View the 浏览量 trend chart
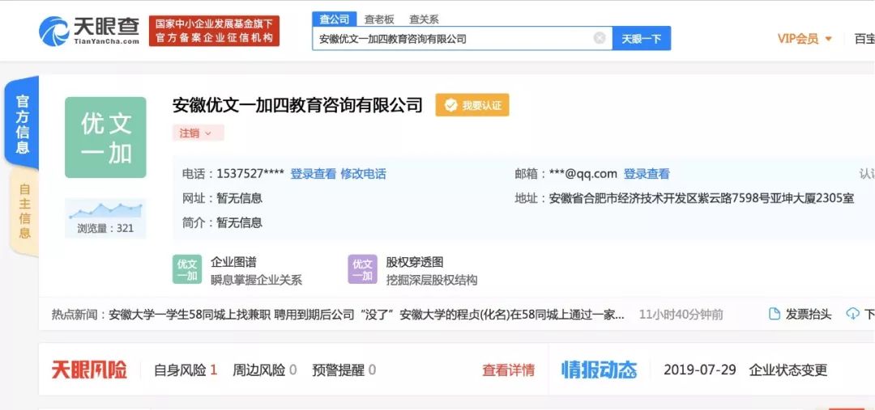 [x=105, y=218]
